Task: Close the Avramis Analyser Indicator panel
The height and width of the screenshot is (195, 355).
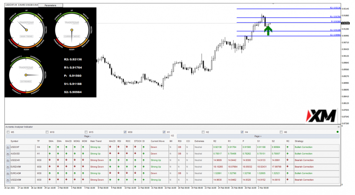Action: (x=338, y=127)
